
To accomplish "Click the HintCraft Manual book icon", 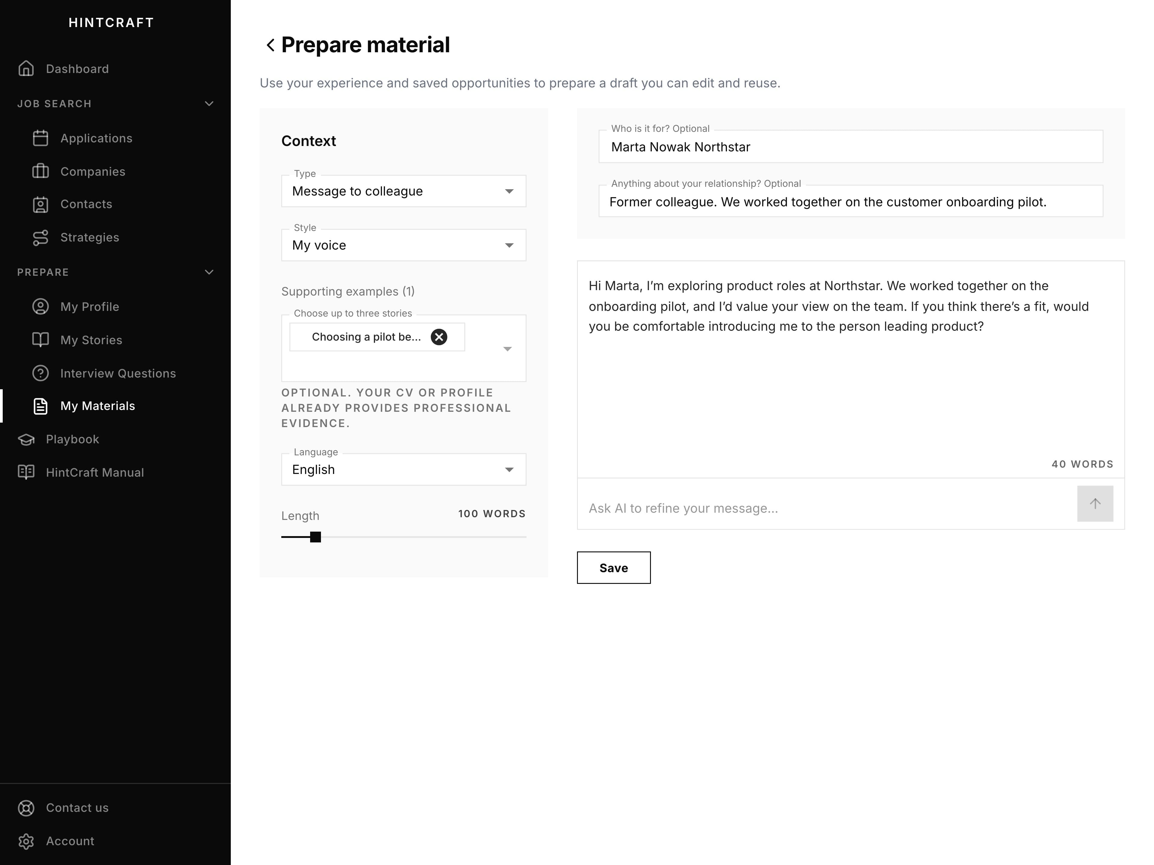I will pyautogui.click(x=26, y=472).
